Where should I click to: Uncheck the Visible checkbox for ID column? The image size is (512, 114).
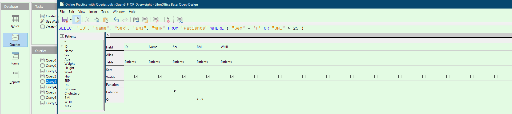pos(136,77)
